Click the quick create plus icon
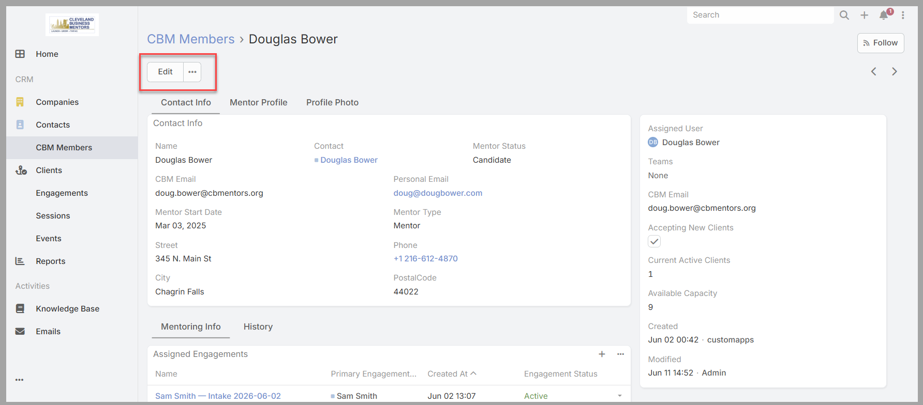The height and width of the screenshot is (405, 923). click(865, 15)
